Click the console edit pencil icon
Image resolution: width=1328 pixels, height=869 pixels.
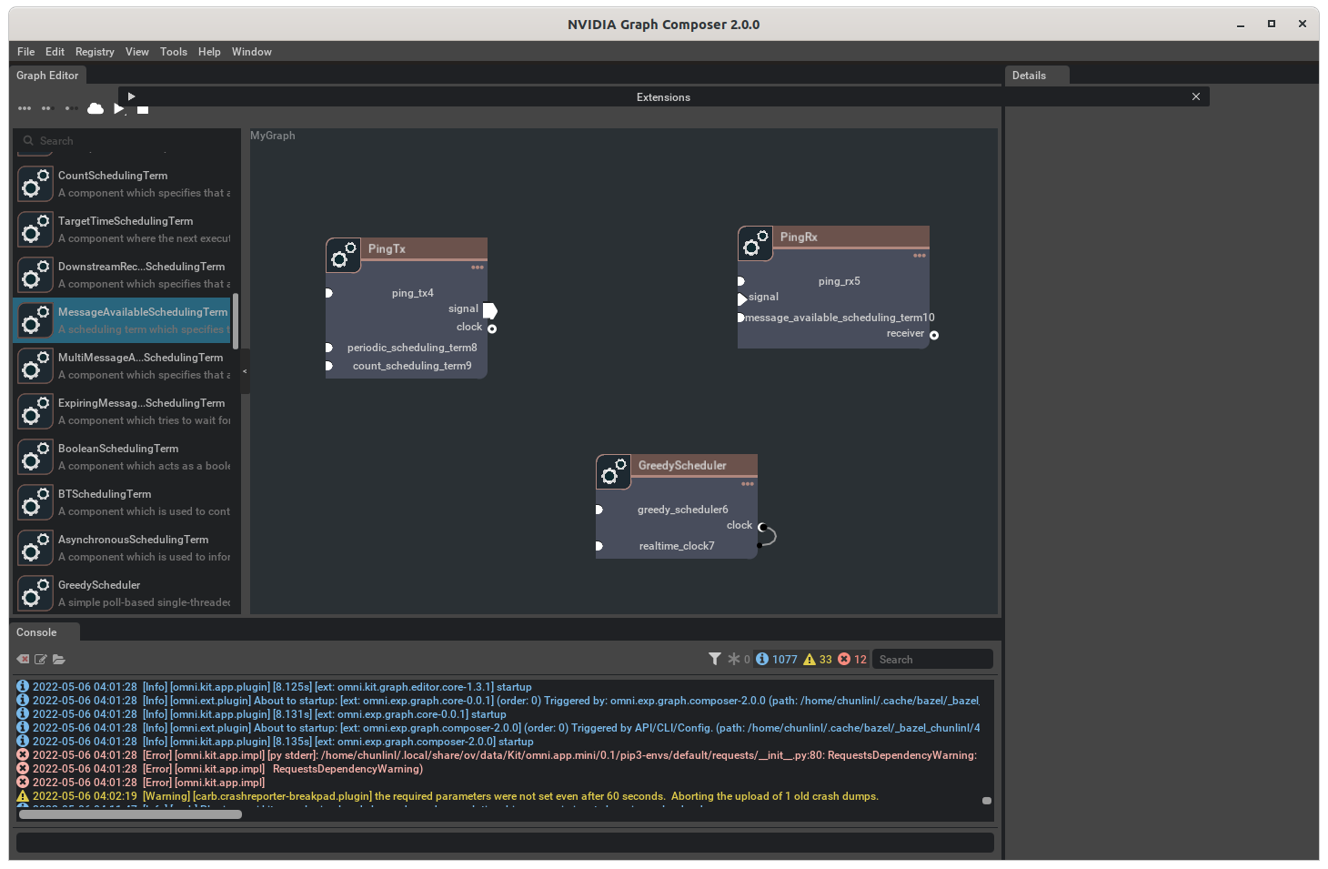(41, 660)
